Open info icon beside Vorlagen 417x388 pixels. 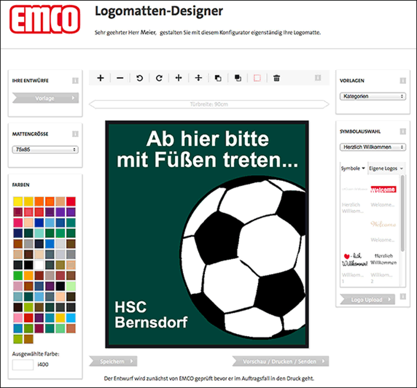click(x=403, y=80)
